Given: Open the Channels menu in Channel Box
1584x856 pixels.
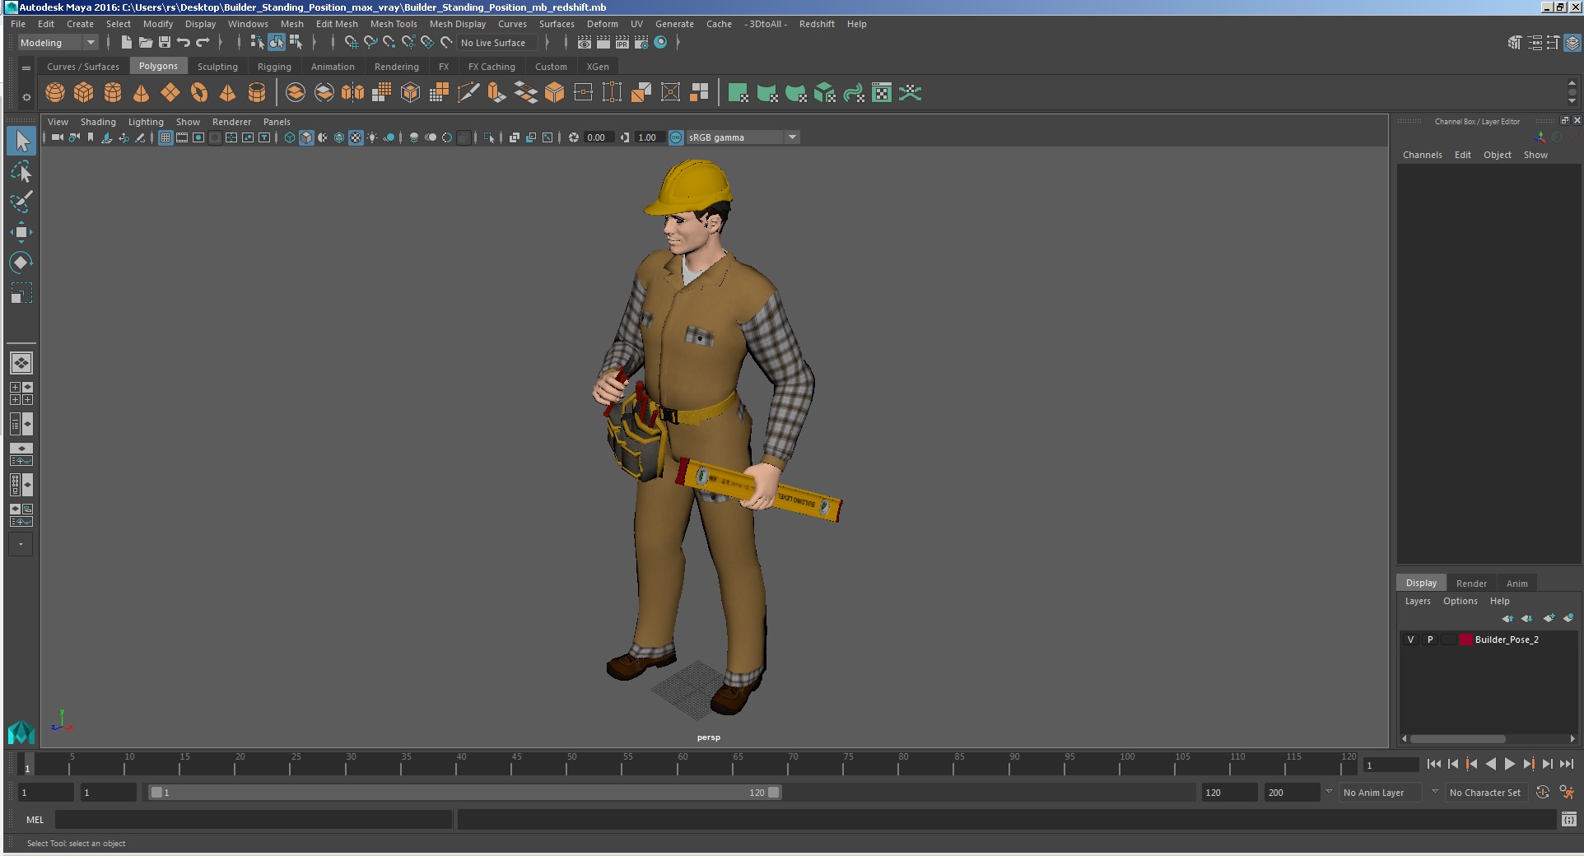Looking at the screenshot, I should pyautogui.click(x=1422, y=155).
